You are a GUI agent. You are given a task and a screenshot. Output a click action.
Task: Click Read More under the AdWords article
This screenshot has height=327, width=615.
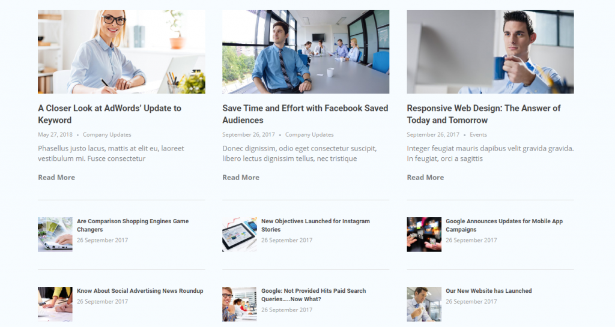(56, 178)
